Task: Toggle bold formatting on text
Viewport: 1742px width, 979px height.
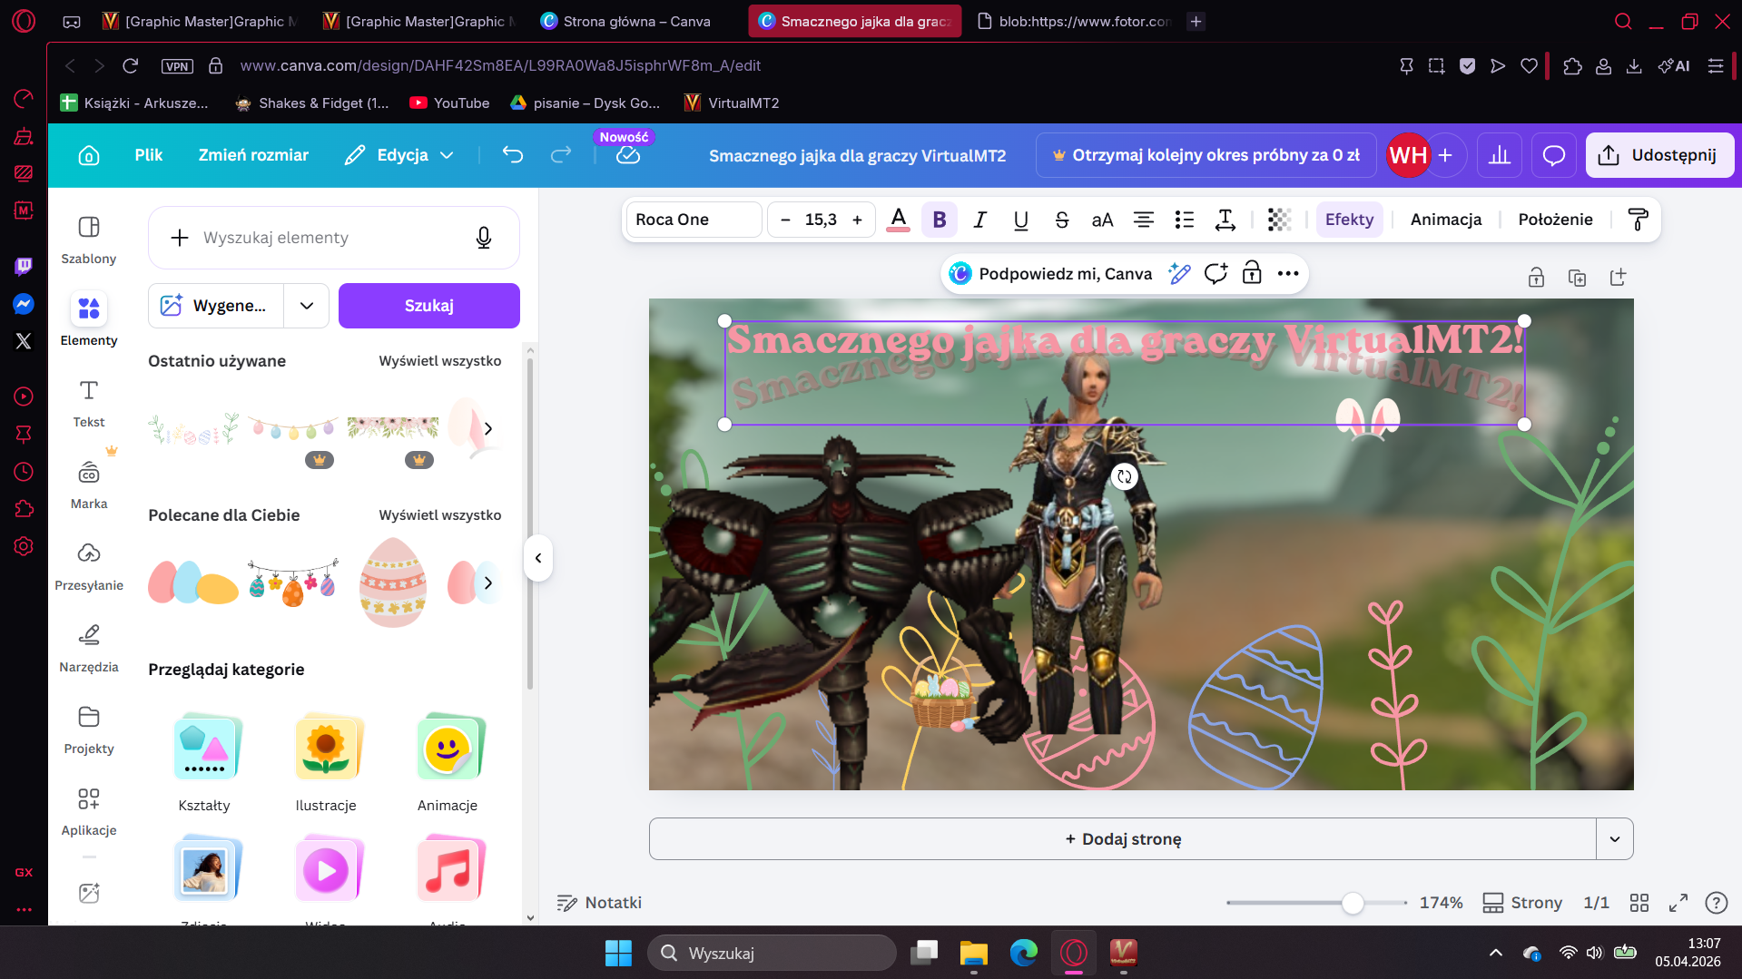Action: pyautogui.click(x=939, y=220)
